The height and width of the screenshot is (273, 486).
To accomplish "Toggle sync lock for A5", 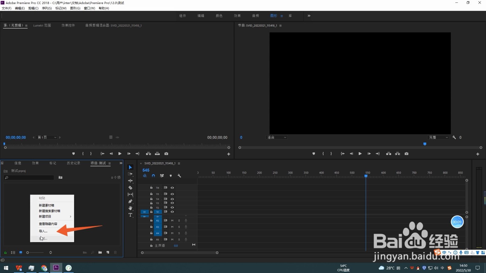I will coord(166,239).
